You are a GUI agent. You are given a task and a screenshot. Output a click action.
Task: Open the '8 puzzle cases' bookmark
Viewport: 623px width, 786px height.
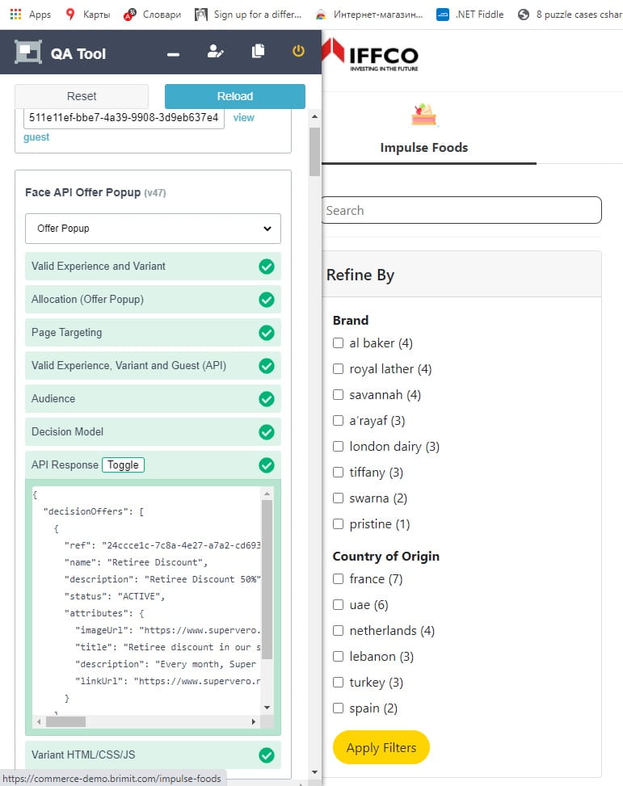[570, 15]
